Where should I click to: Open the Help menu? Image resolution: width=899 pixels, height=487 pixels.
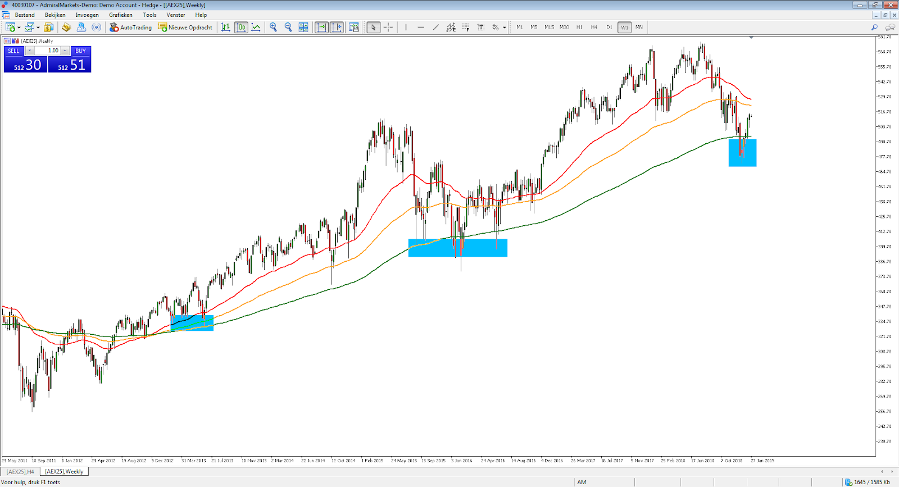201,15
